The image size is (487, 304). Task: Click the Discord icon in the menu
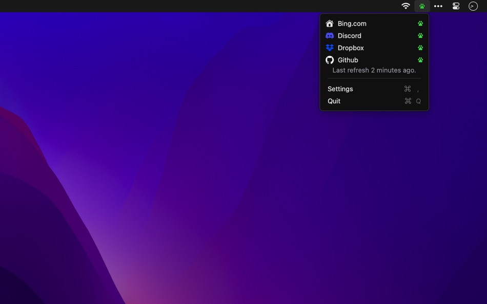click(x=329, y=35)
